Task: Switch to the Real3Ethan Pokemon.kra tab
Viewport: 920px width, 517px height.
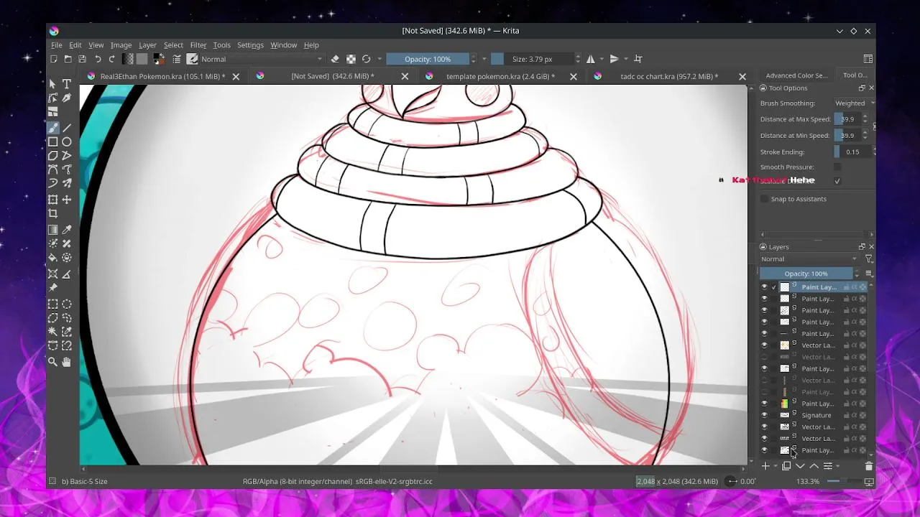Action: (x=163, y=76)
